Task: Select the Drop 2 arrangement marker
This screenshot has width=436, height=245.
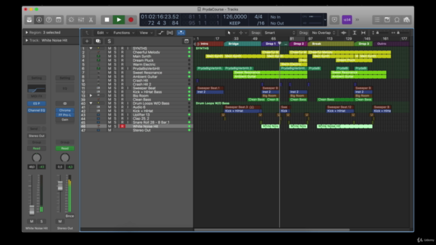Action: point(298,44)
